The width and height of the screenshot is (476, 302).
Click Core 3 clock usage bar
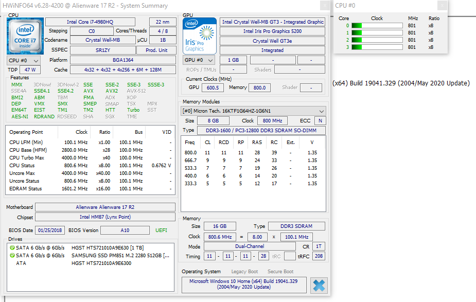coord(377,47)
